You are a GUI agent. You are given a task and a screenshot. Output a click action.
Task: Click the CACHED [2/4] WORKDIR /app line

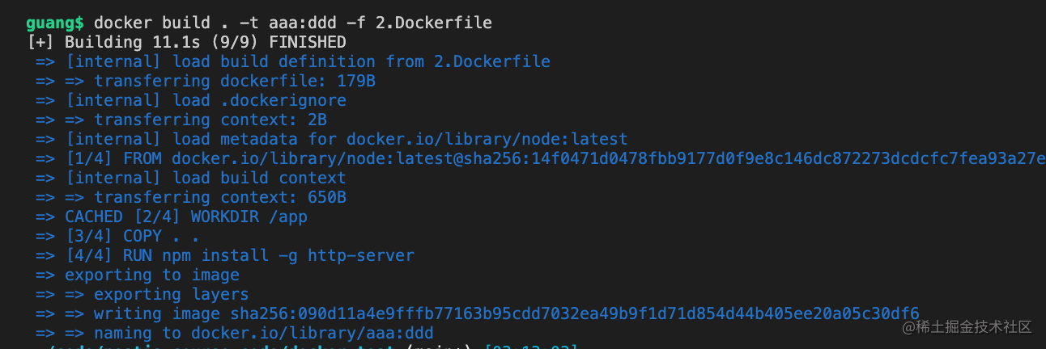[x=186, y=217]
